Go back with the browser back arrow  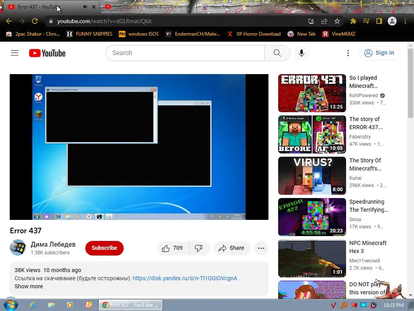point(9,21)
